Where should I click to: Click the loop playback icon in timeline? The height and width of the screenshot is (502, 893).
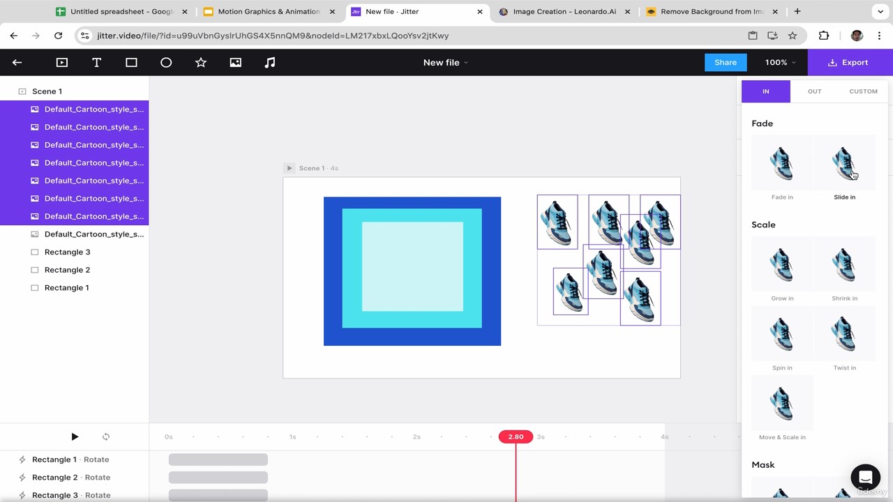106,436
